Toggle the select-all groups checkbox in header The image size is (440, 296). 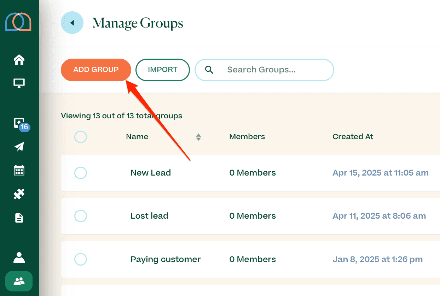81,137
